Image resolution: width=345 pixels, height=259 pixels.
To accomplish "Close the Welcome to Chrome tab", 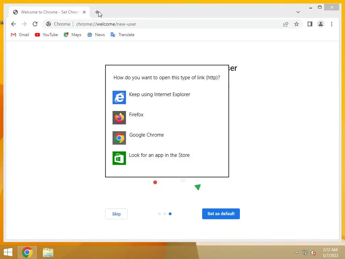I will pos(84,12).
